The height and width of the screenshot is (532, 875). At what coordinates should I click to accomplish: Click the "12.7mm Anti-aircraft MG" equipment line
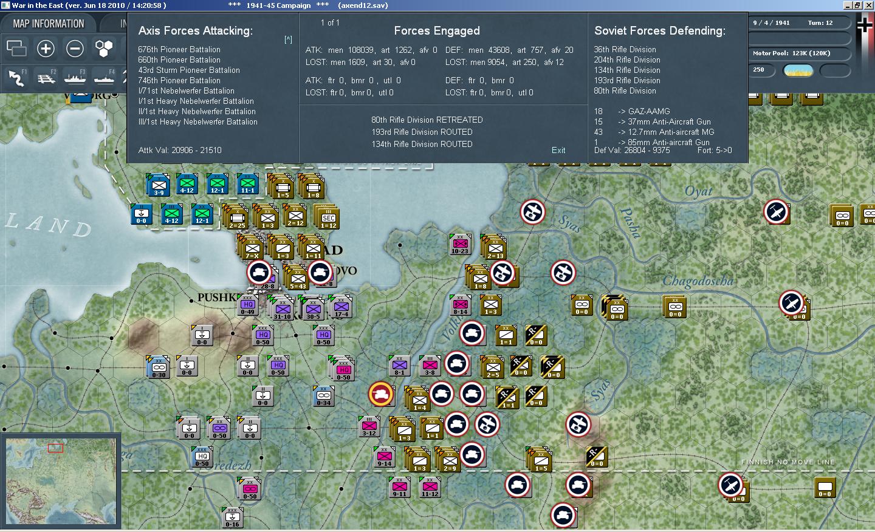[x=654, y=132]
